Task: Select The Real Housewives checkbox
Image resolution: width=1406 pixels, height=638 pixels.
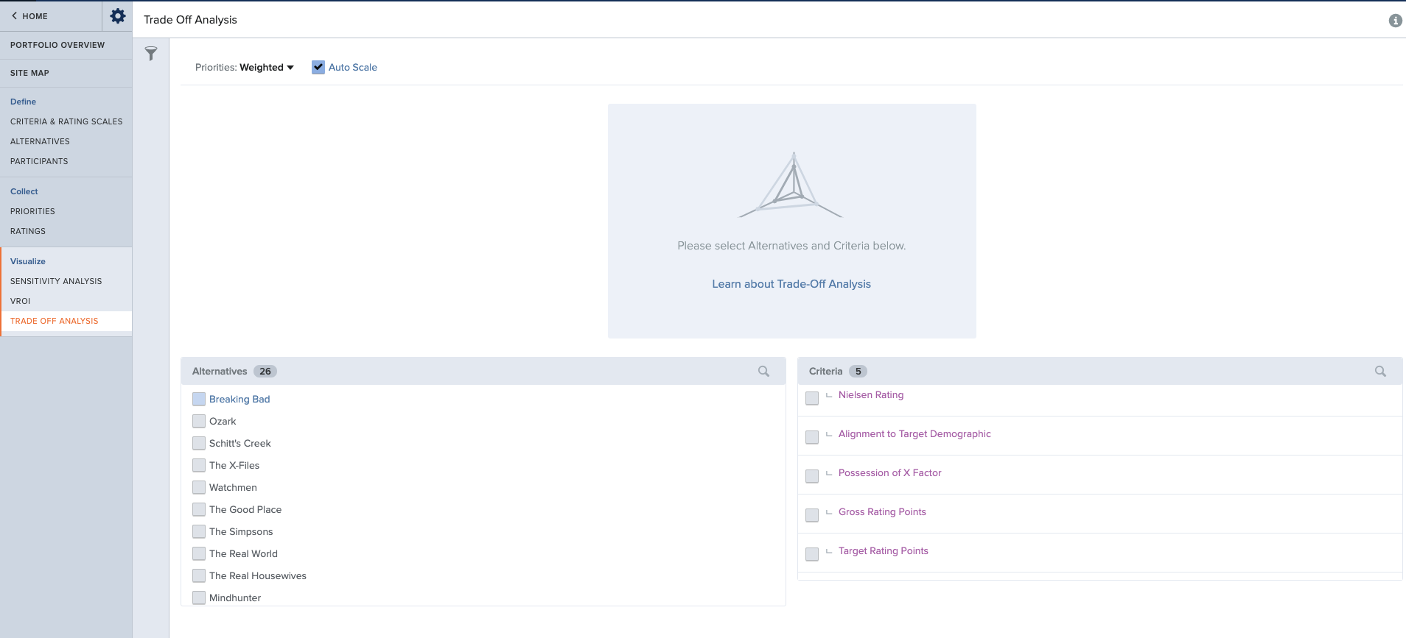Action: pos(199,575)
